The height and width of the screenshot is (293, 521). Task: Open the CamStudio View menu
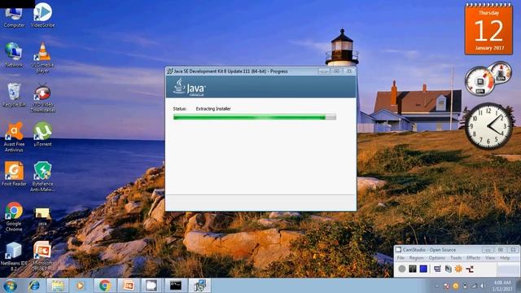[490, 258]
